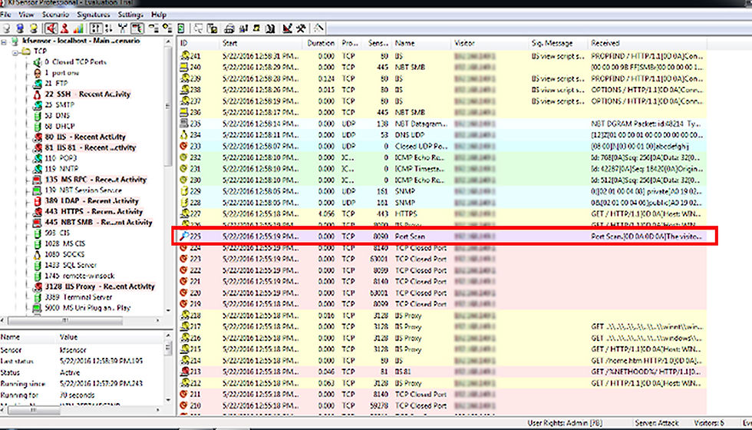Select 389 LDAP Recent Activity item
The width and height of the screenshot is (752, 430).
point(91,200)
